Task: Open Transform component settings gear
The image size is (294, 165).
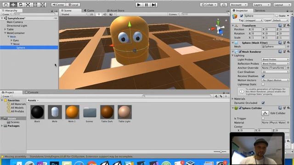Action: [288, 26]
